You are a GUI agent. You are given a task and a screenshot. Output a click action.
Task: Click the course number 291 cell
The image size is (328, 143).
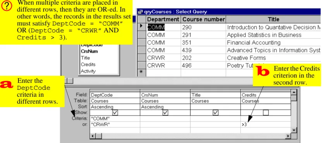(203, 35)
